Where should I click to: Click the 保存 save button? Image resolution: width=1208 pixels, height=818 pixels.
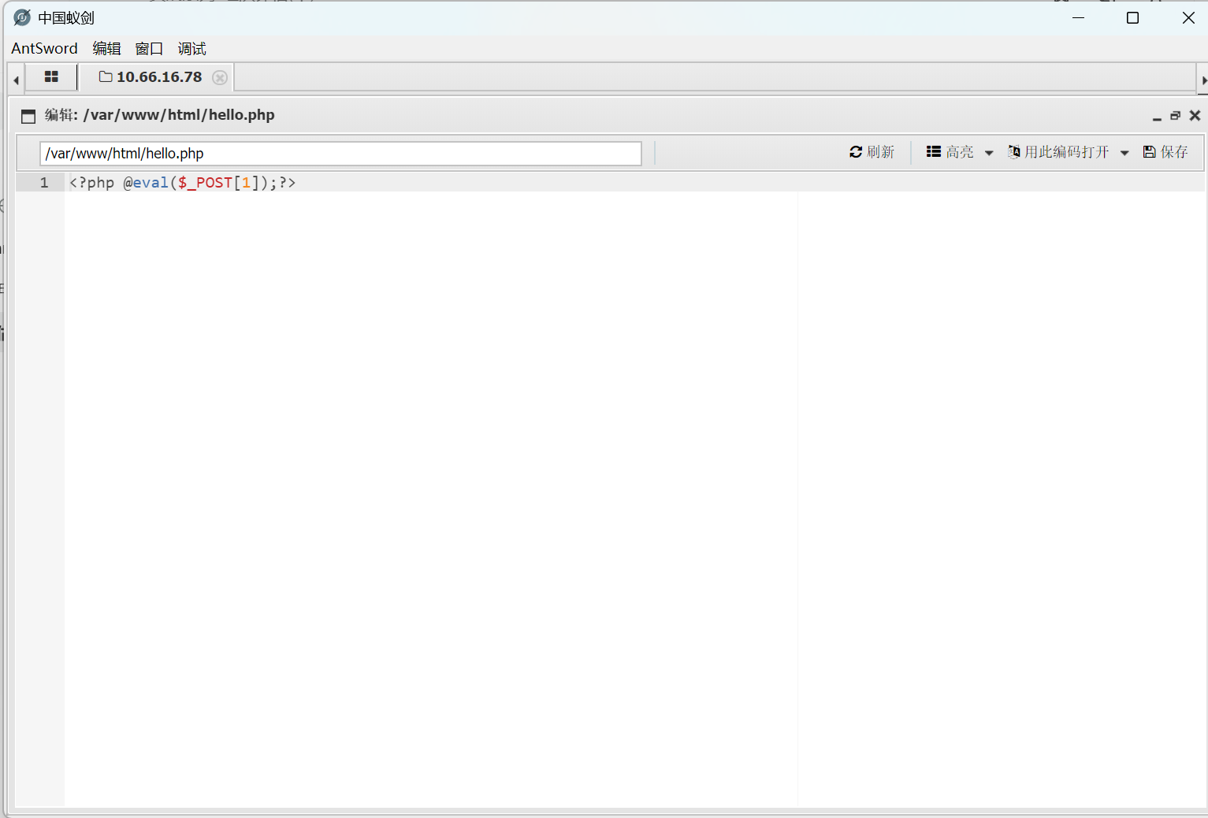tap(1165, 152)
